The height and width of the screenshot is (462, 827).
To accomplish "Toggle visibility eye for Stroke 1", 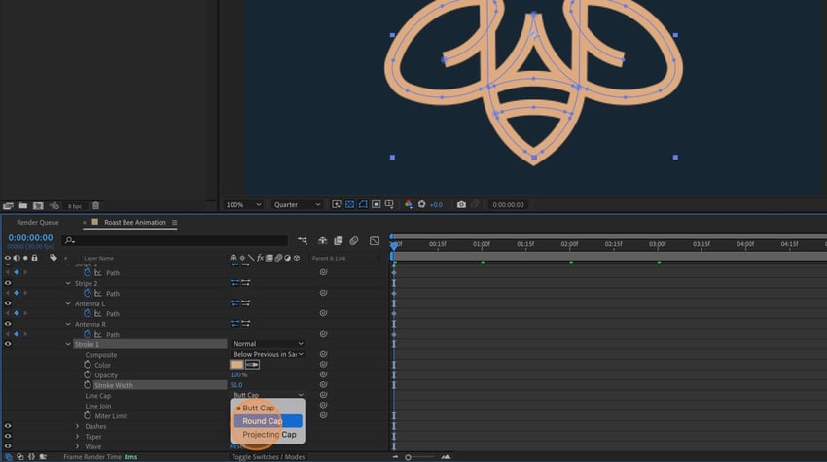I will [x=8, y=344].
